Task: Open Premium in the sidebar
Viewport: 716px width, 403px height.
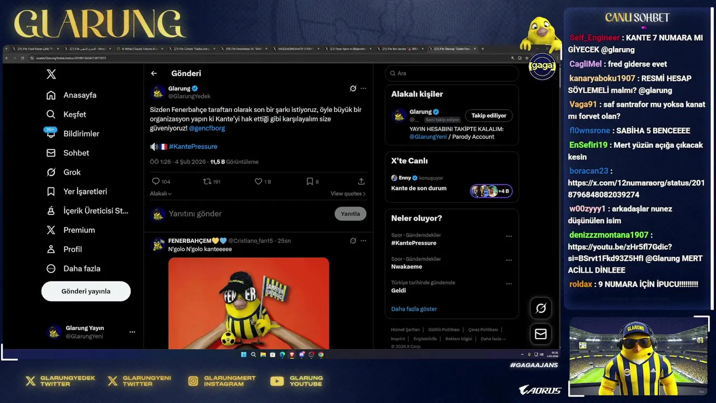Action: pos(70,230)
